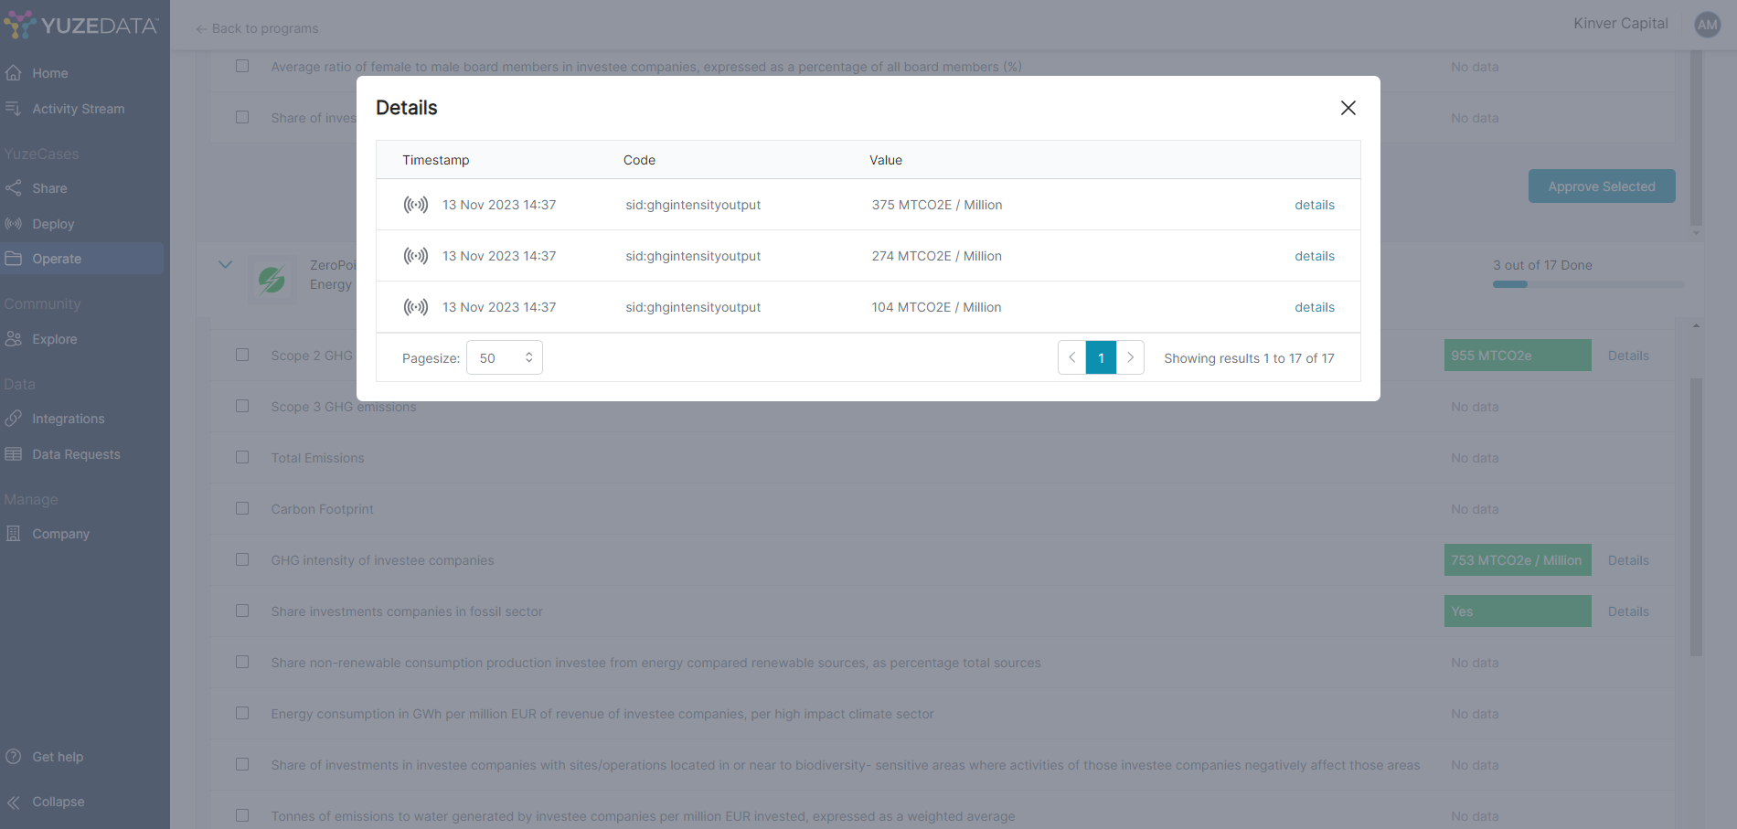The height and width of the screenshot is (829, 1737).
Task: Click the Integrations link icon
Action: (14, 419)
